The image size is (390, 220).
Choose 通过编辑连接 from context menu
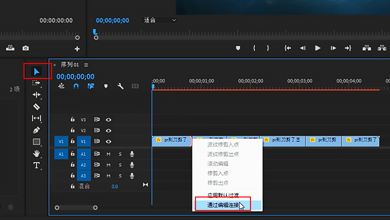(223, 204)
